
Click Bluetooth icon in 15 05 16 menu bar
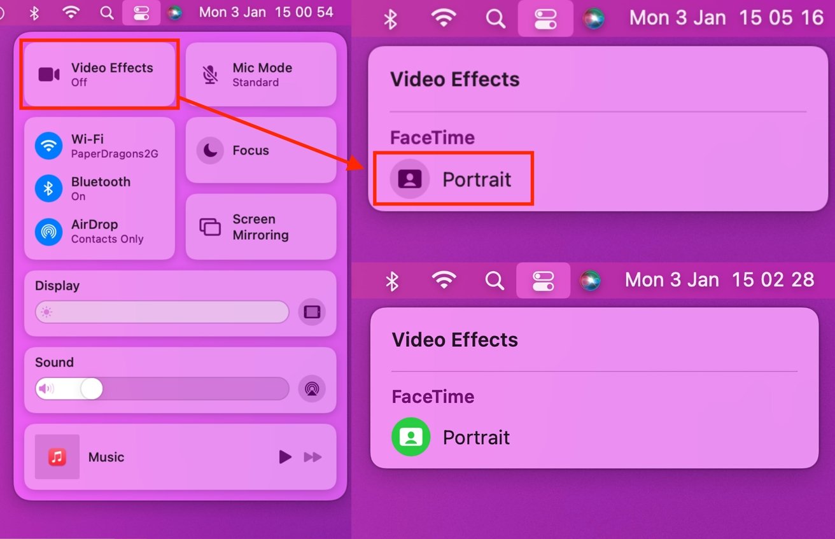tap(390, 19)
